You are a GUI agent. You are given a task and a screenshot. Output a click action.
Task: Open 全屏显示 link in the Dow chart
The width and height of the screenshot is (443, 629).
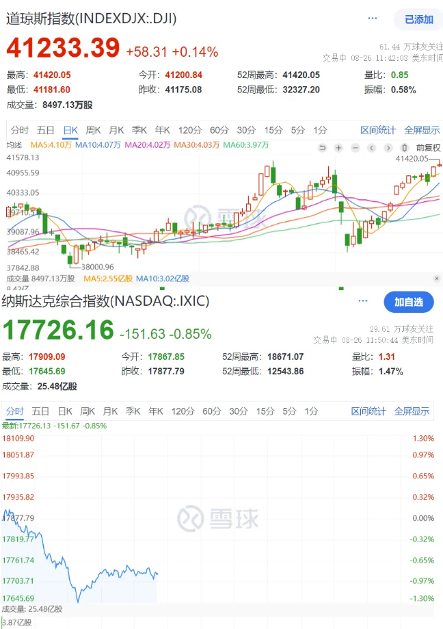point(422,130)
